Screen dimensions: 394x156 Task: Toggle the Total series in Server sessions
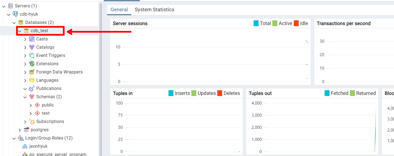point(256,23)
